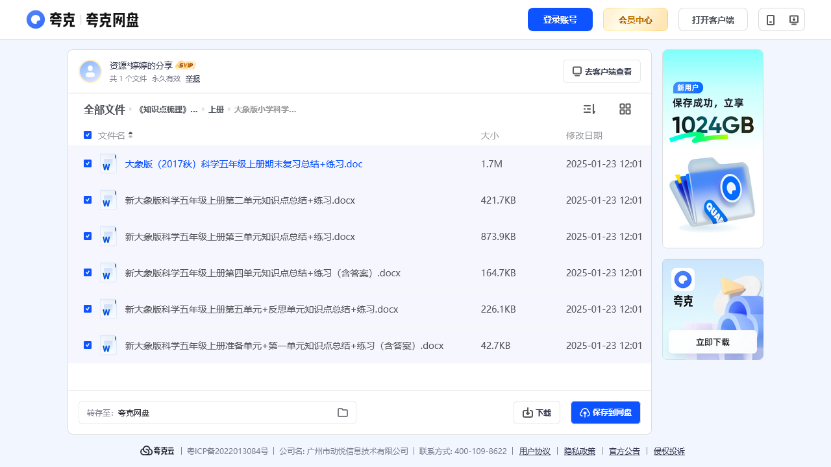Click the 修改日期 column header
The width and height of the screenshot is (831, 467).
click(584, 136)
